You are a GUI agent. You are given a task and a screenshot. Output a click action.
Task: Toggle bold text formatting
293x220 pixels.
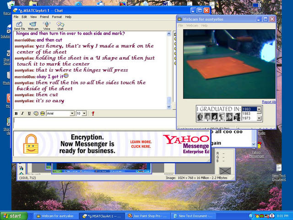(x=16, y=113)
